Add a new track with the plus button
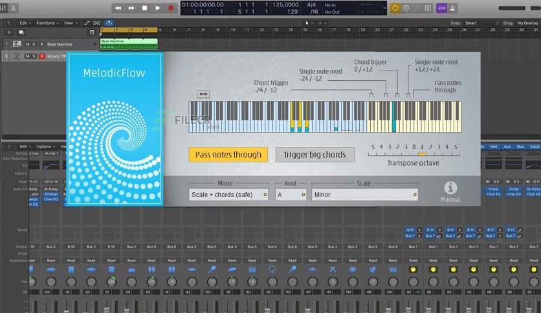Screen dimensions: 541x313 click(x=9, y=32)
